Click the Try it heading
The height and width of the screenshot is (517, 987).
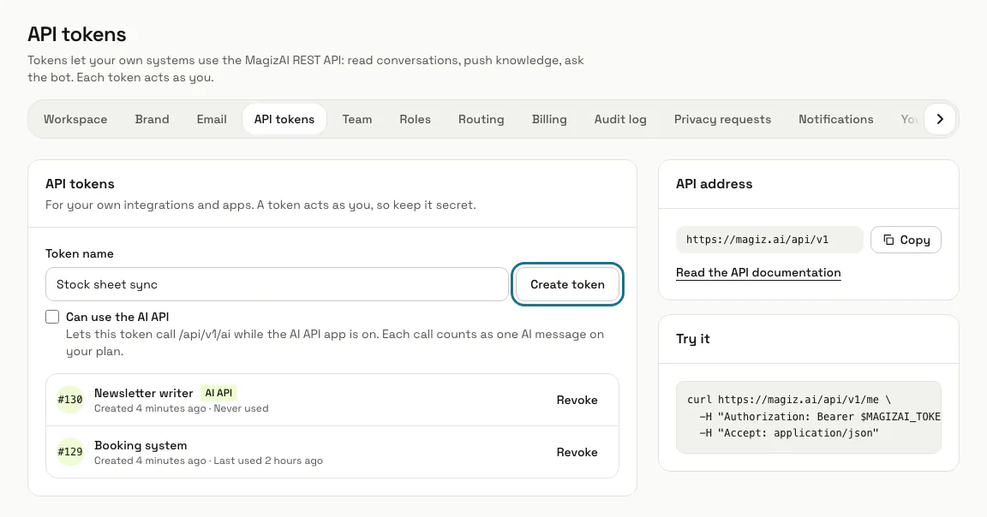[692, 338]
